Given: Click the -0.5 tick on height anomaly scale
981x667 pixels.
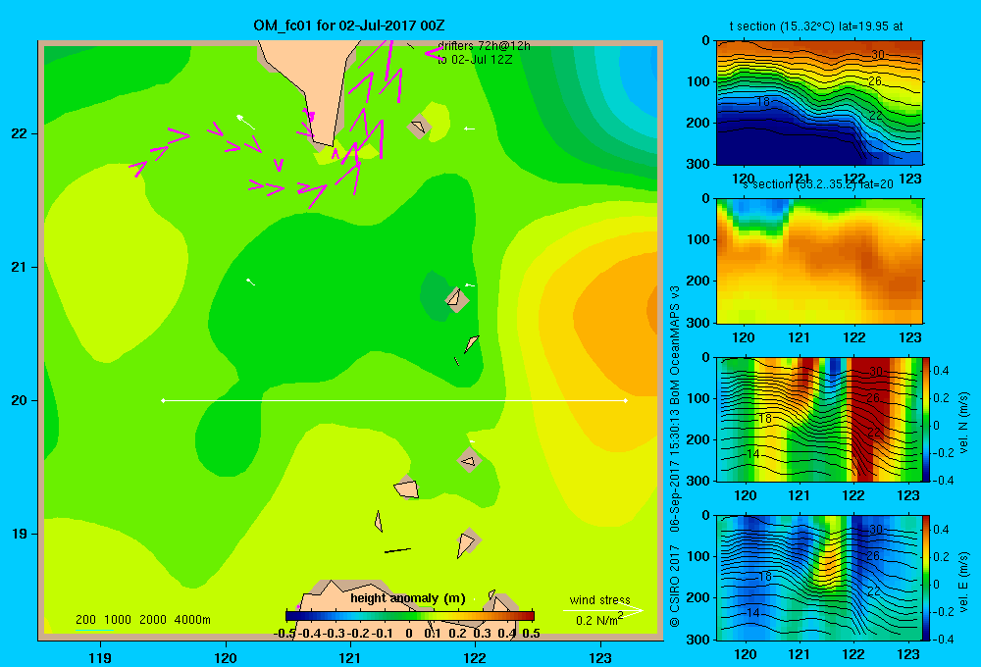Looking at the screenshot, I should [x=284, y=634].
